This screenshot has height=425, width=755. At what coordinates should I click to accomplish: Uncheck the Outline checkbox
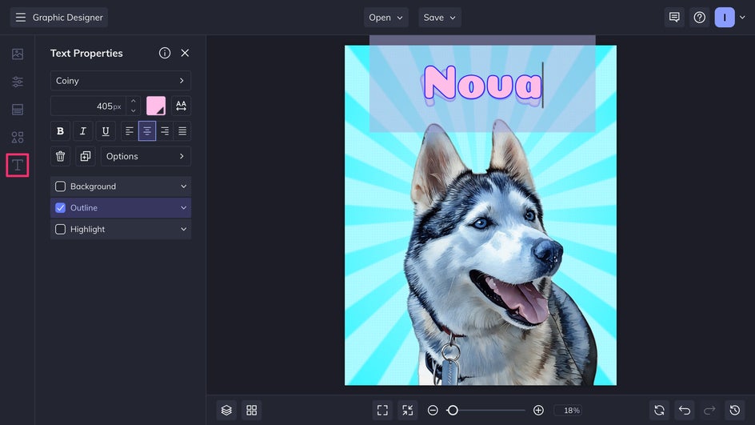click(x=60, y=207)
